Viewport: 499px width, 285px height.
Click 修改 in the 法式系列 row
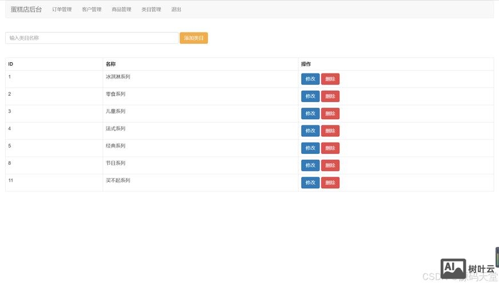(x=310, y=131)
